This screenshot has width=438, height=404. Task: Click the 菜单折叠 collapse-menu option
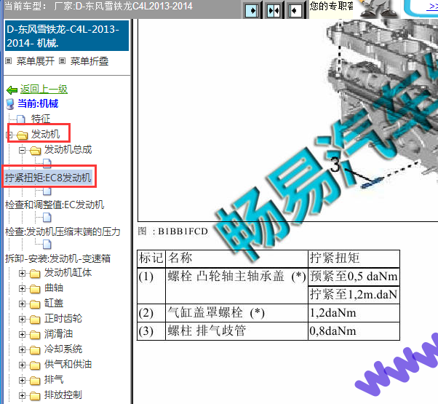tap(89, 61)
